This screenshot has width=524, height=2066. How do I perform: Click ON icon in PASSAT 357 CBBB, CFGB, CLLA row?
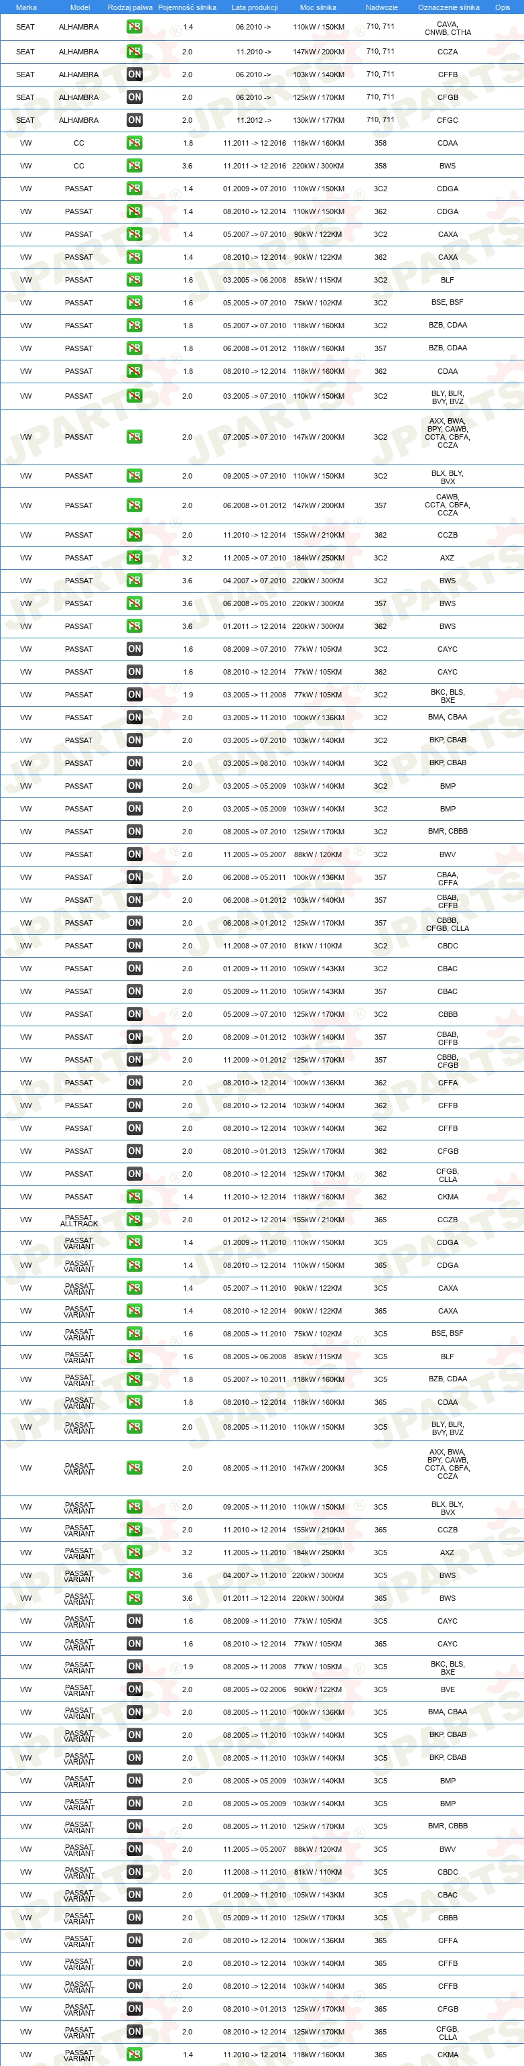[x=135, y=923]
